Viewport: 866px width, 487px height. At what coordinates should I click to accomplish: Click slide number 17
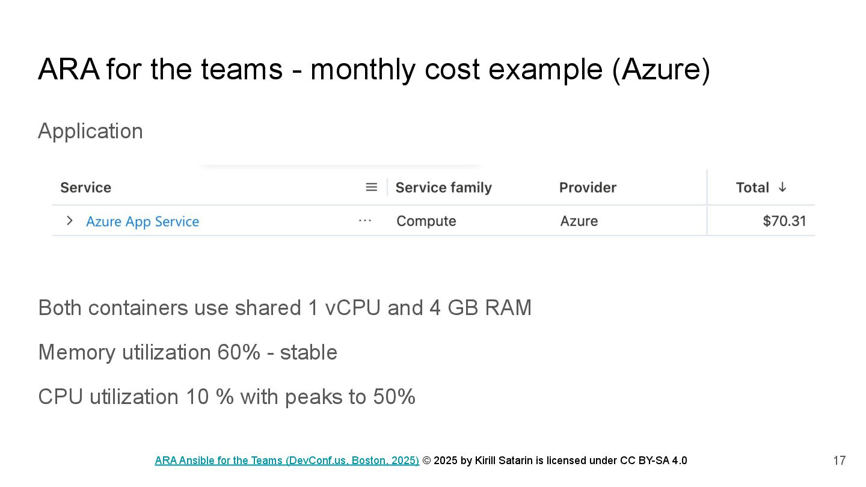click(x=840, y=461)
